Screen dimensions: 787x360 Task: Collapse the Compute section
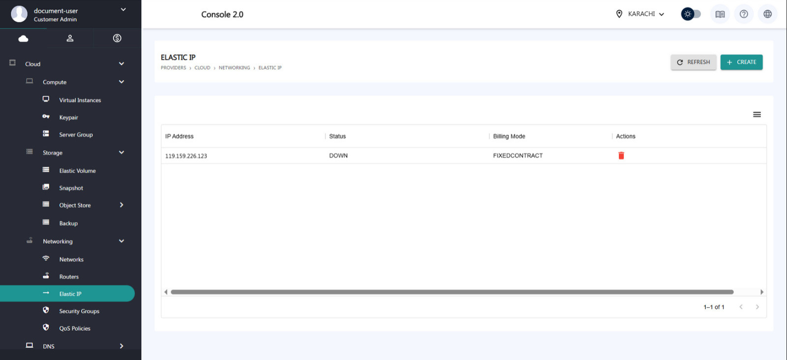tap(121, 82)
